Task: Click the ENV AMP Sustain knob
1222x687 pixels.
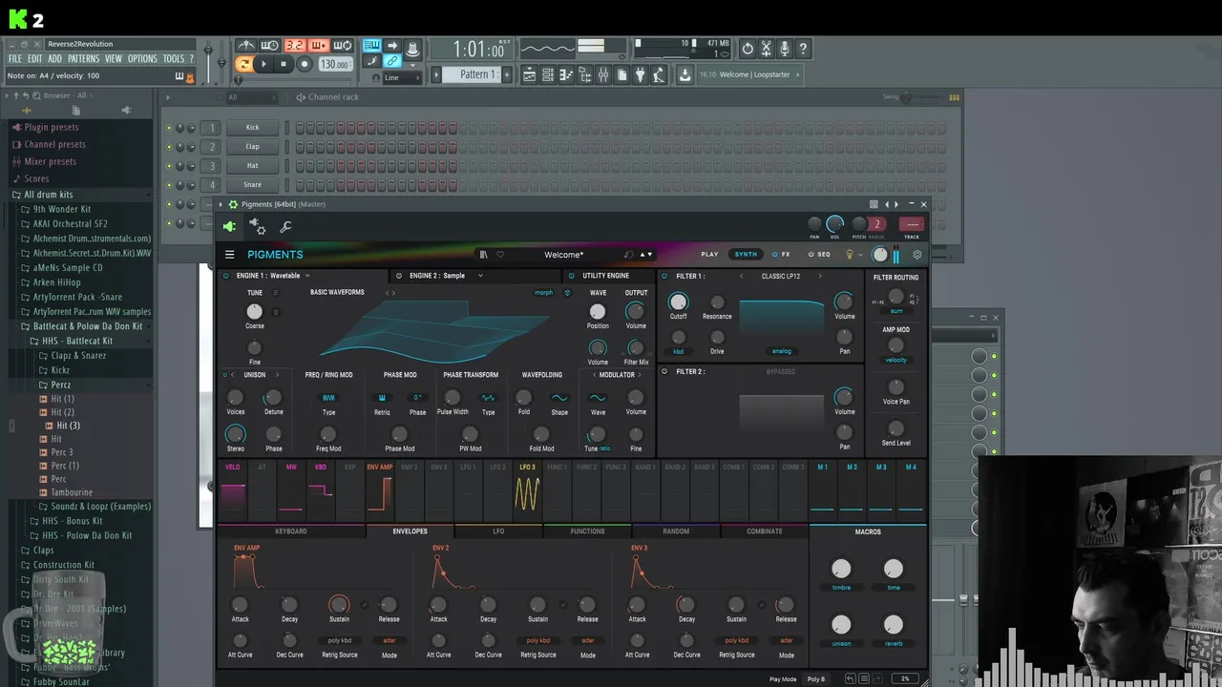Action: [x=339, y=604]
